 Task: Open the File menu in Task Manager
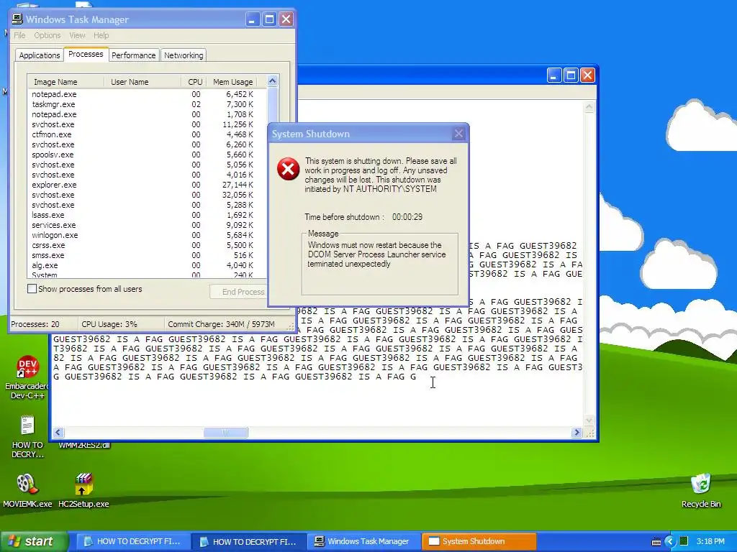(x=19, y=35)
